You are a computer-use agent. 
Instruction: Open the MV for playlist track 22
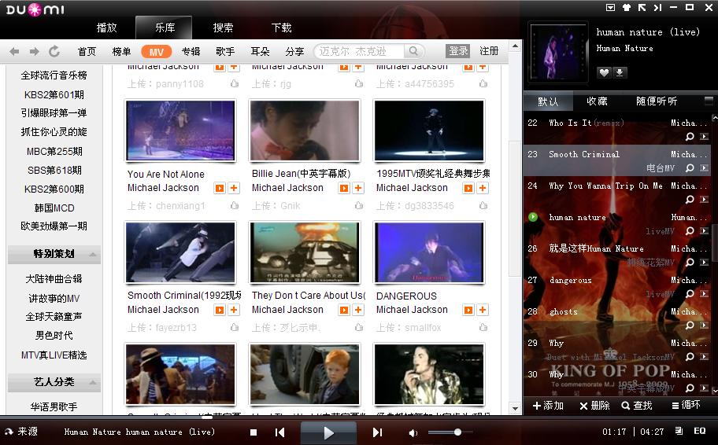coord(705,136)
